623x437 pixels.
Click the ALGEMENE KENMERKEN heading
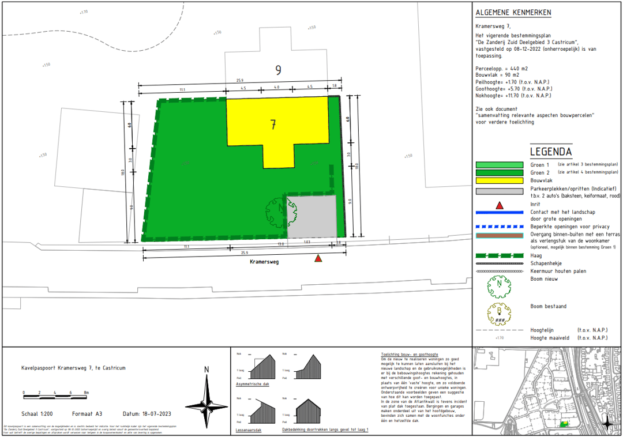(x=513, y=13)
